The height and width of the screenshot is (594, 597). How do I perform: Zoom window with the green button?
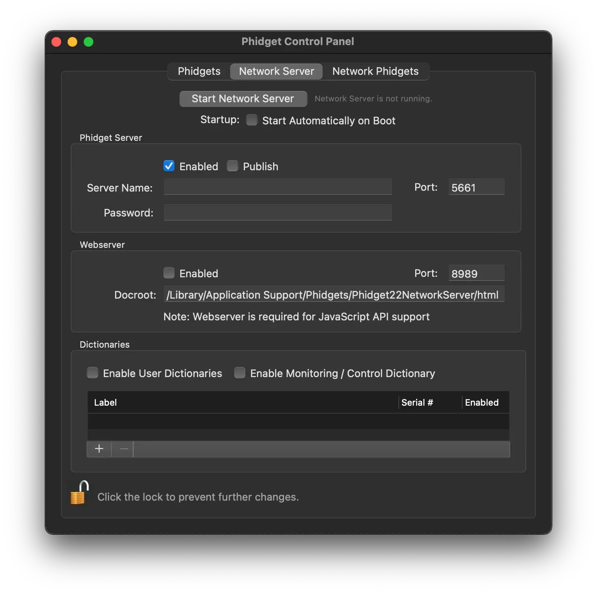89,42
